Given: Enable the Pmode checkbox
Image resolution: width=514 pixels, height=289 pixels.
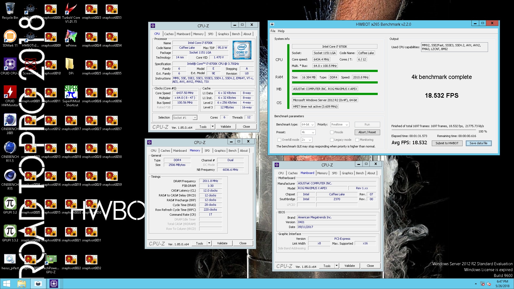Looking at the screenshot, I should coord(332,132).
